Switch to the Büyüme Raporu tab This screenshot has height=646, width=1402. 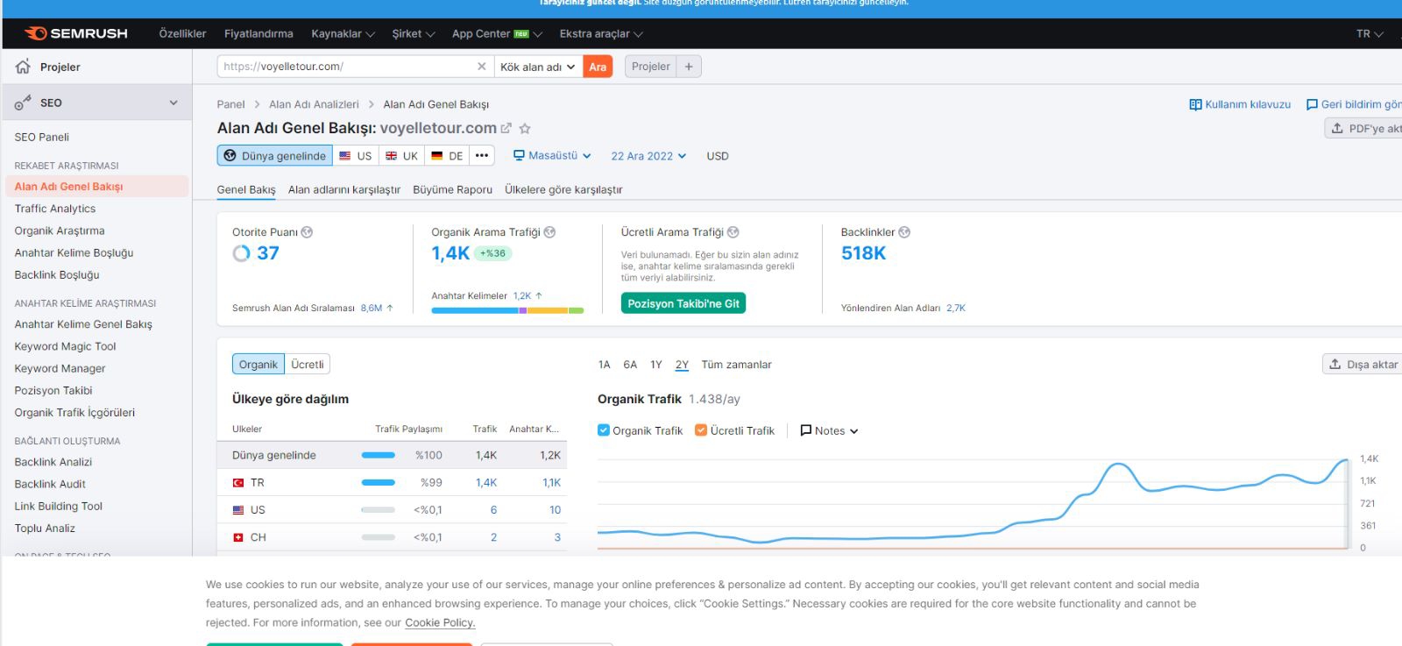(452, 189)
